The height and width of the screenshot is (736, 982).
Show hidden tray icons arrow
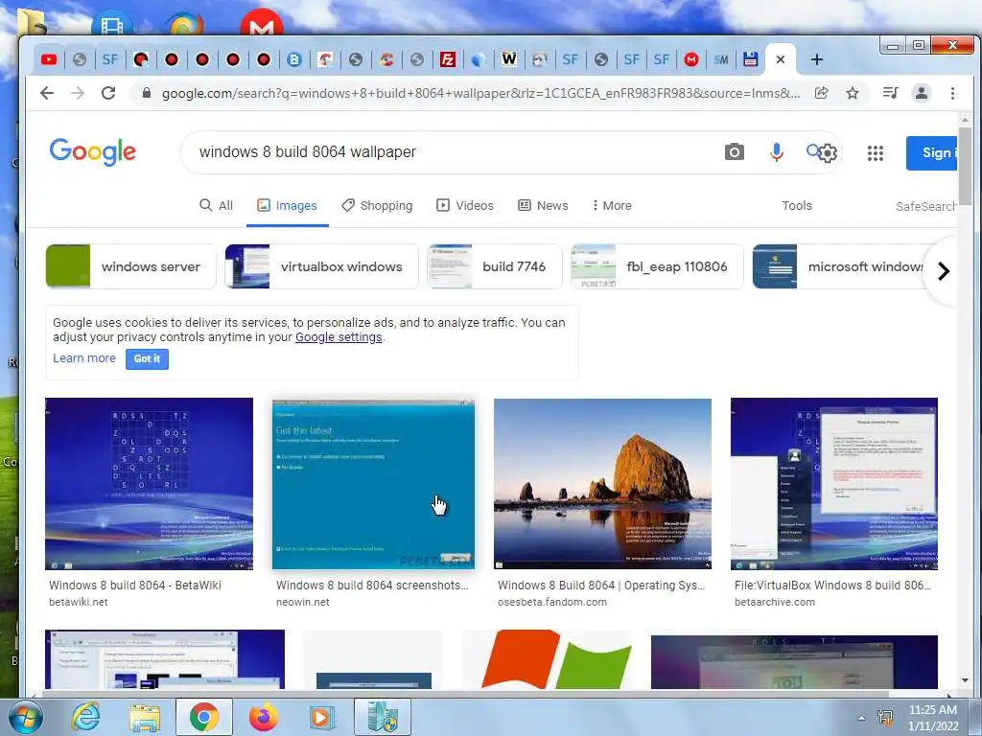coord(861,718)
